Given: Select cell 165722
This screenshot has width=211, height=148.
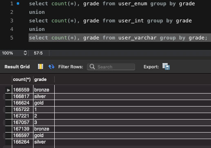Looking at the screenshot, I should 22,109.
